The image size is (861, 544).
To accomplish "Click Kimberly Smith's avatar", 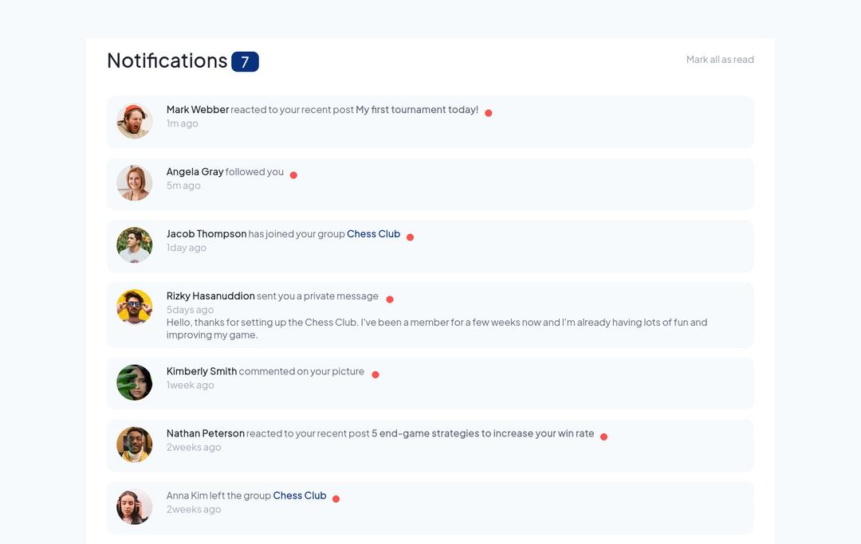I will coord(134,382).
